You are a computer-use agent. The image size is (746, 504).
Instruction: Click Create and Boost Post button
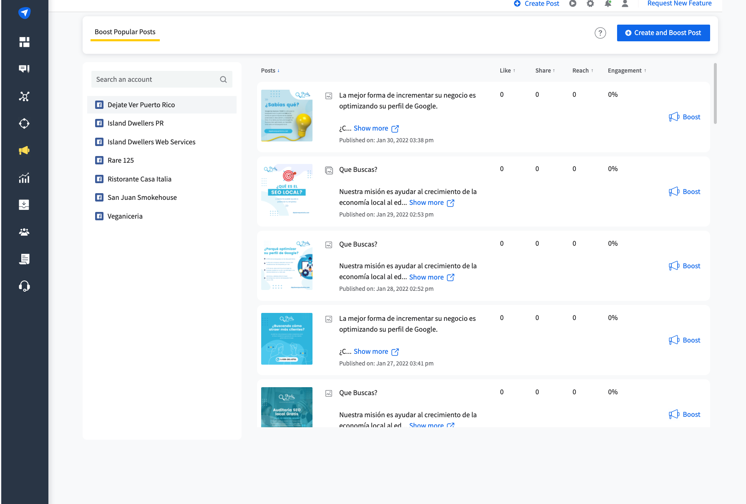663,33
